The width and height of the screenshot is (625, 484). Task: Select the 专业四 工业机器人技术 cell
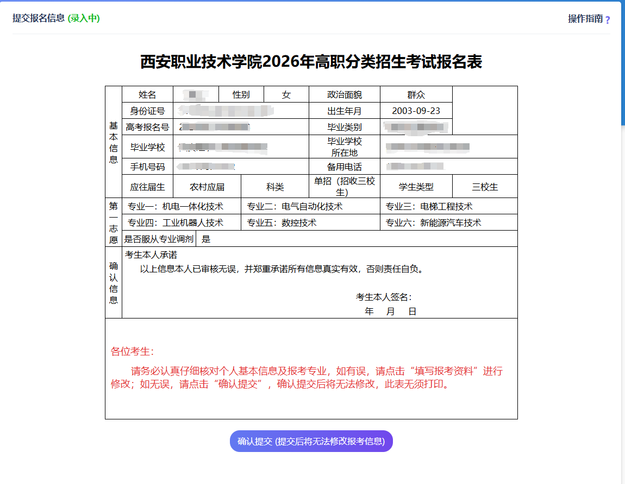tap(176, 222)
